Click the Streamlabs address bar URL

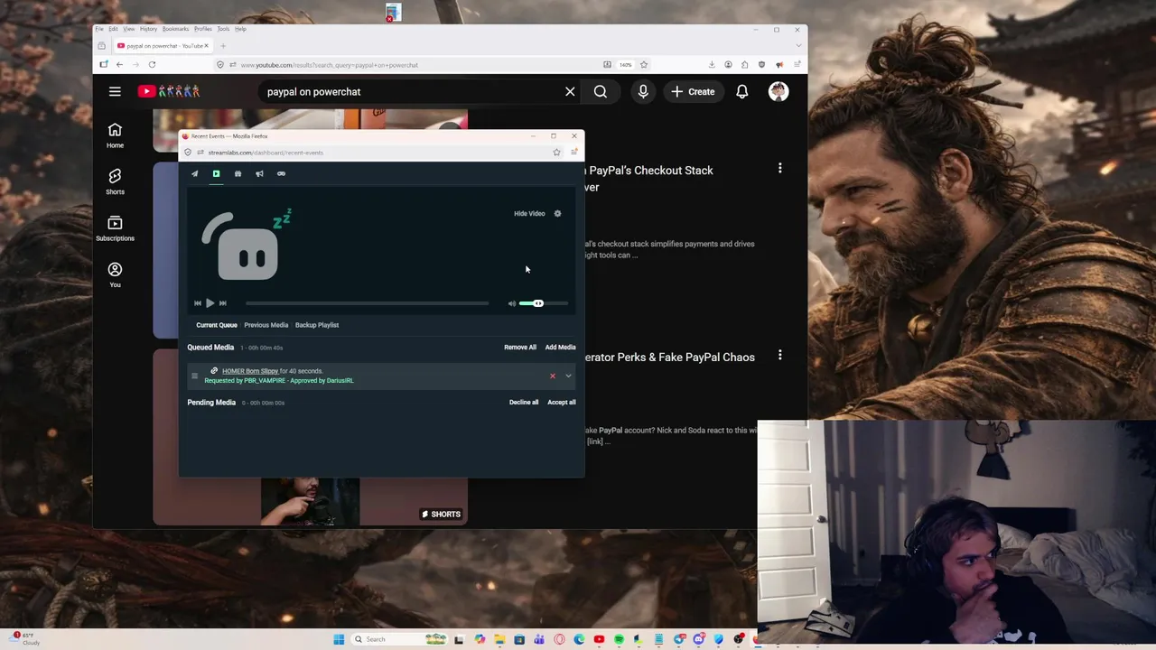(266, 153)
